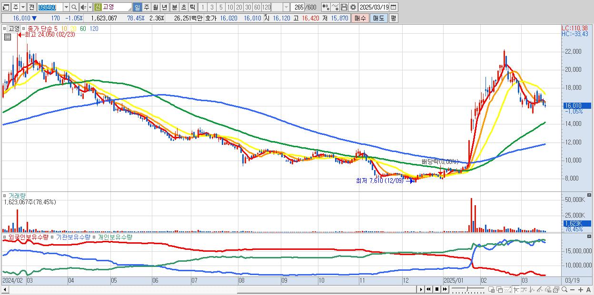Image resolution: width=594 pixels, height=295 pixels.
Task: Click the dotted-line chart icon in bottom toolbar
Action: (507, 290)
